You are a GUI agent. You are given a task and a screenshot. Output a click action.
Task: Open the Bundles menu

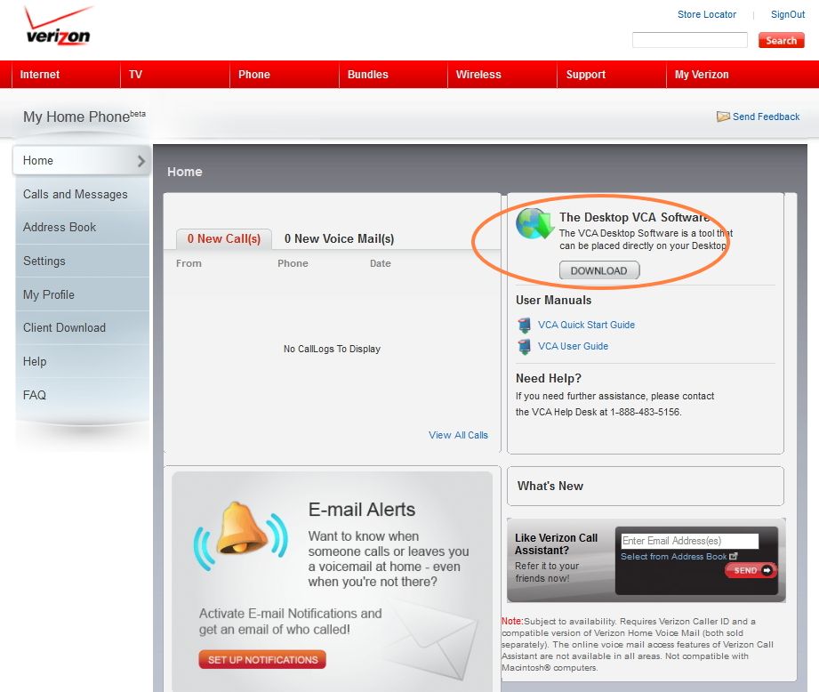click(368, 74)
